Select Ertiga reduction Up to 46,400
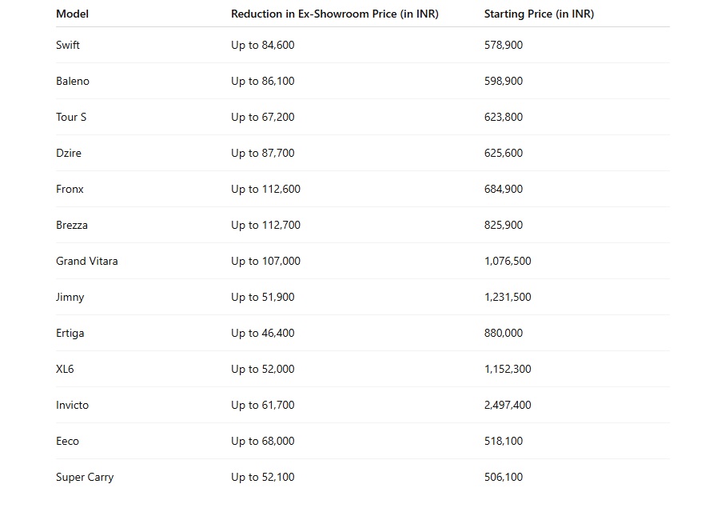Screen dimensions: 709x512 262,333
